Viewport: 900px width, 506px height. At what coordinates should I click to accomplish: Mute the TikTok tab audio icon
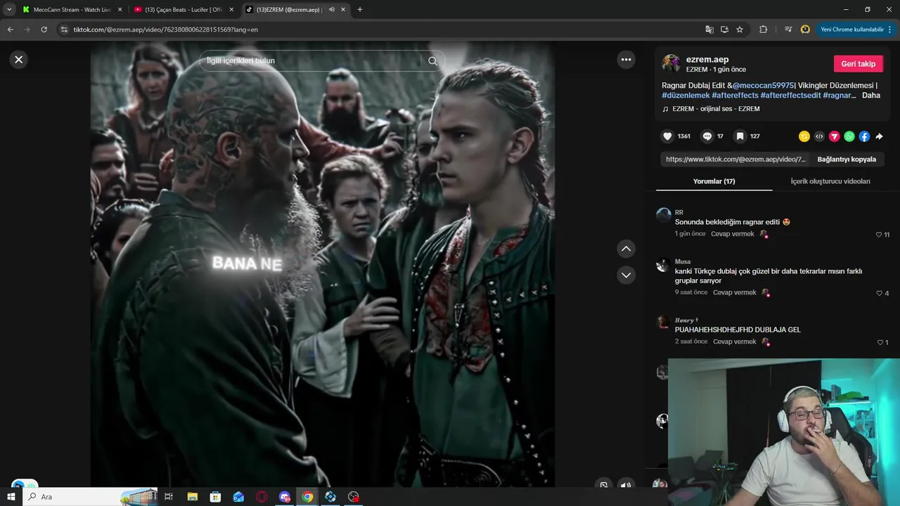331,10
